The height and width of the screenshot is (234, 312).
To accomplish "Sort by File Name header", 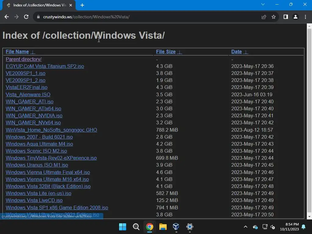I will click(x=17, y=52).
